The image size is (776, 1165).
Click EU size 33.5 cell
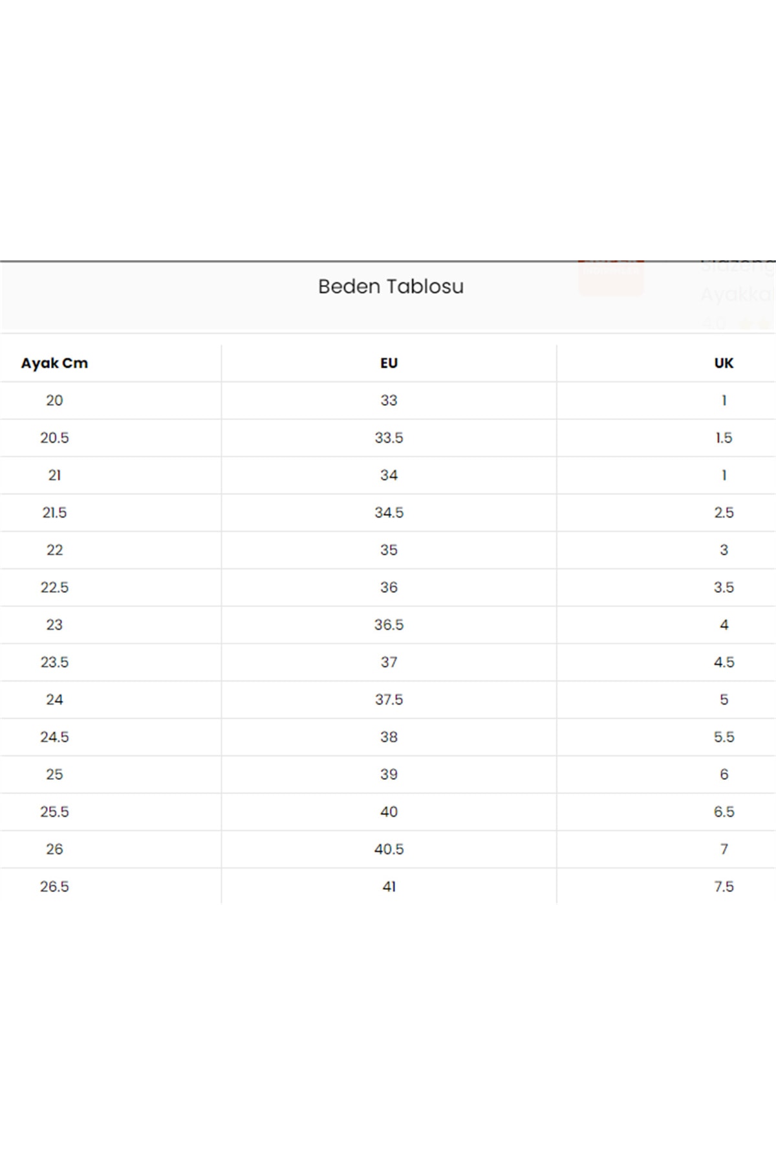tap(389, 438)
